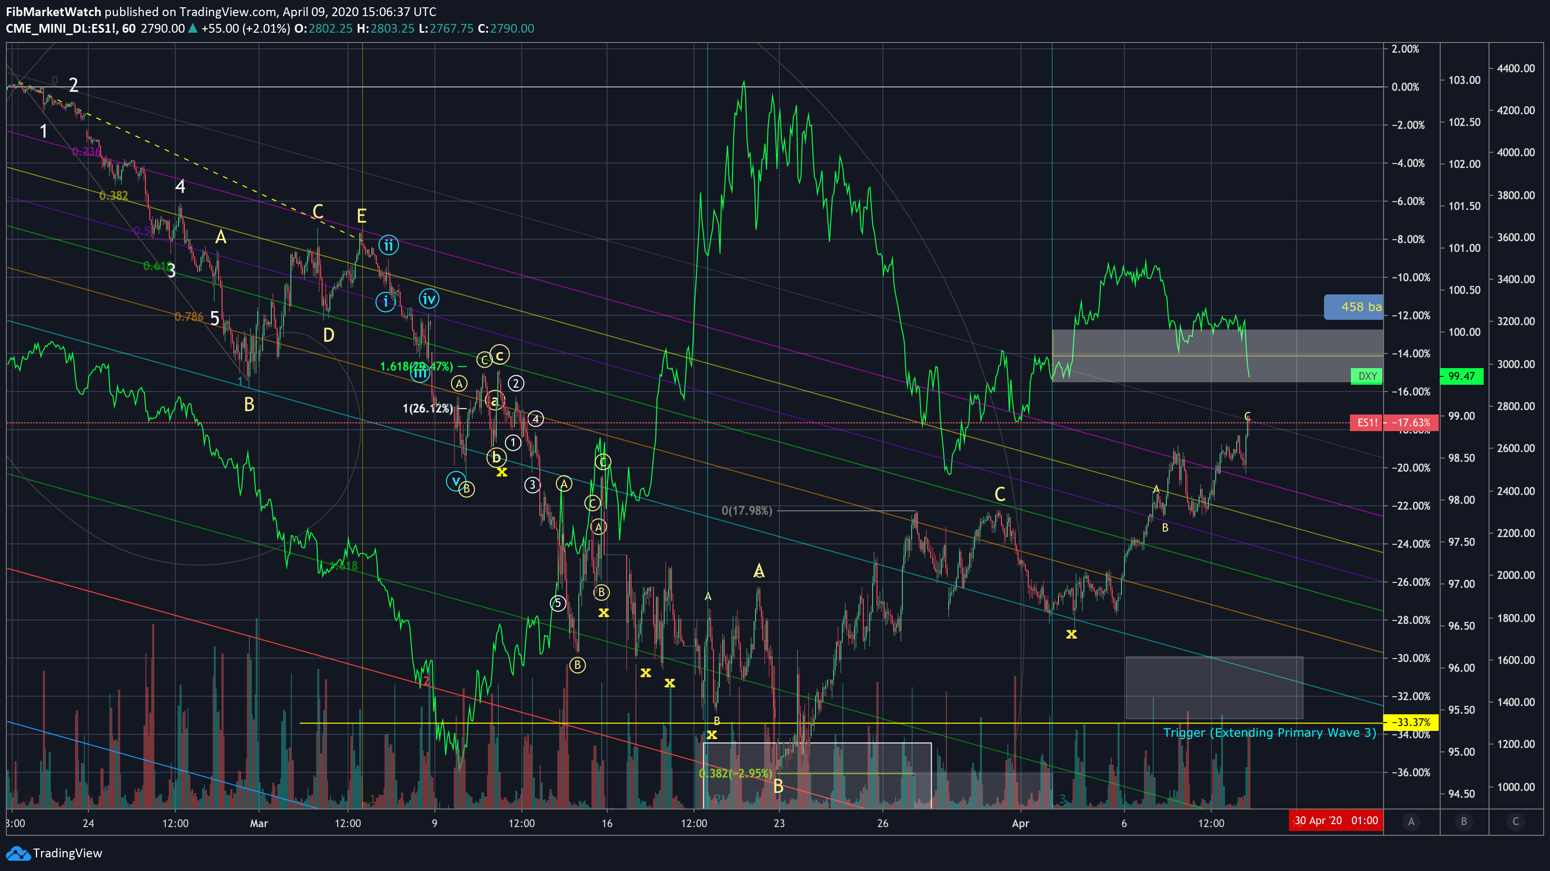Click the TradingView logo at bottom left
The image size is (1550, 871).
[x=54, y=853]
